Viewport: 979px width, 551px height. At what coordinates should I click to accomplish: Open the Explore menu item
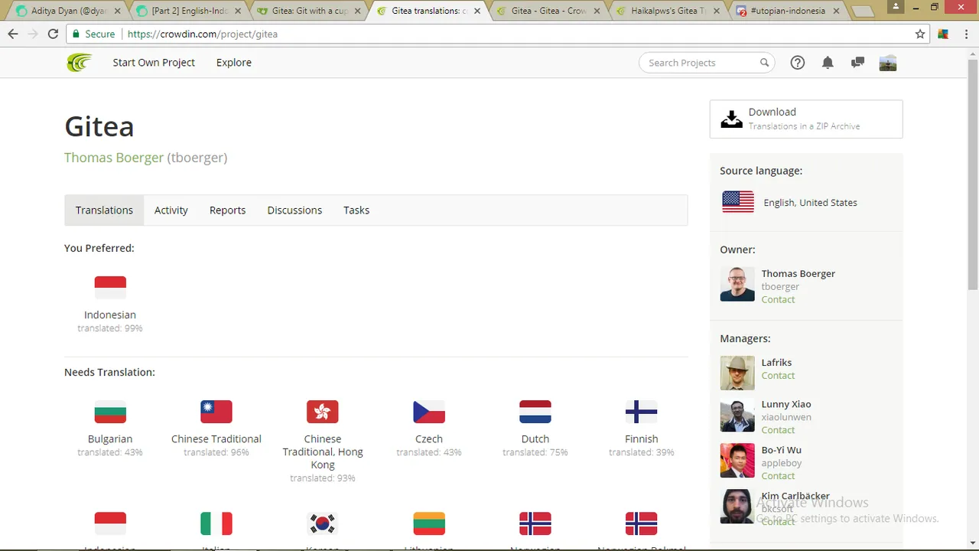[234, 63]
